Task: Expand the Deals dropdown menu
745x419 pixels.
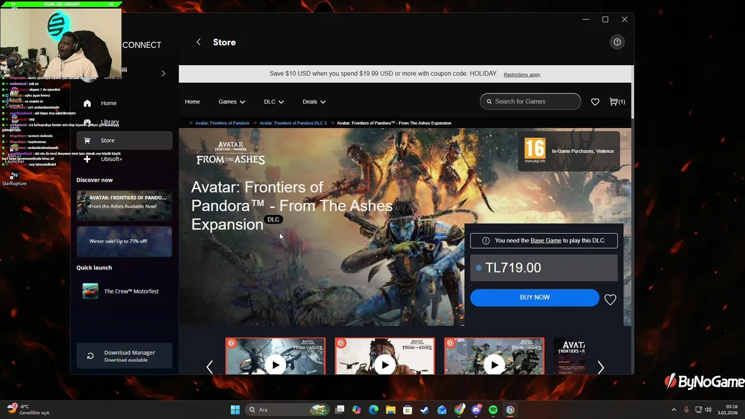Action: coord(314,101)
